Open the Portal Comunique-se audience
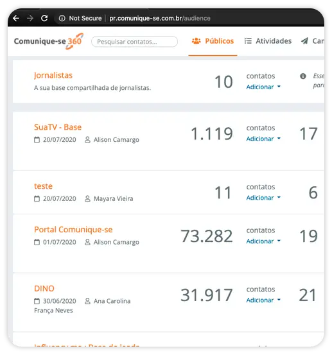The image size is (332, 355). click(x=73, y=230)
